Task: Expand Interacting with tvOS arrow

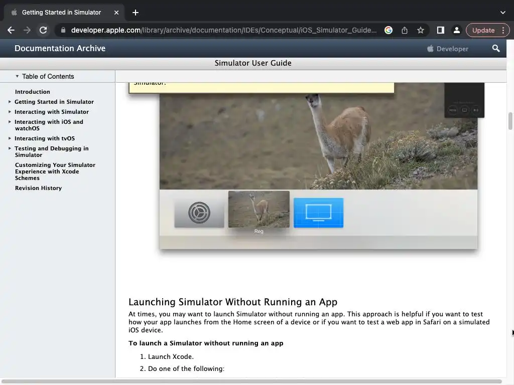Action: 10,138
